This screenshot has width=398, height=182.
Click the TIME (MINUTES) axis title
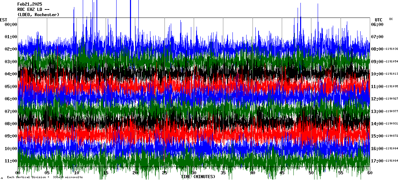click(198, 177)
